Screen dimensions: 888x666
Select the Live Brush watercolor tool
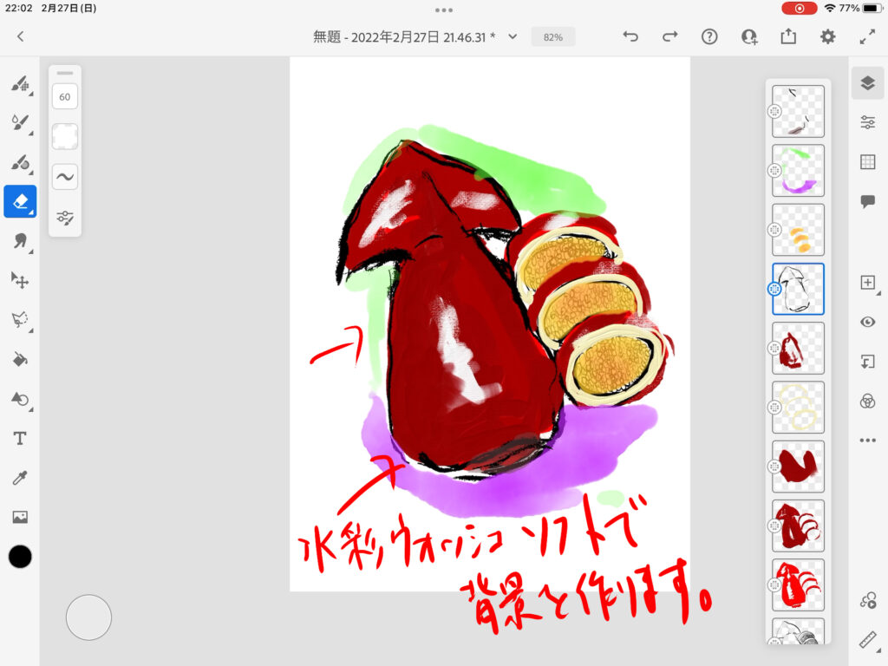click(19, 123)
